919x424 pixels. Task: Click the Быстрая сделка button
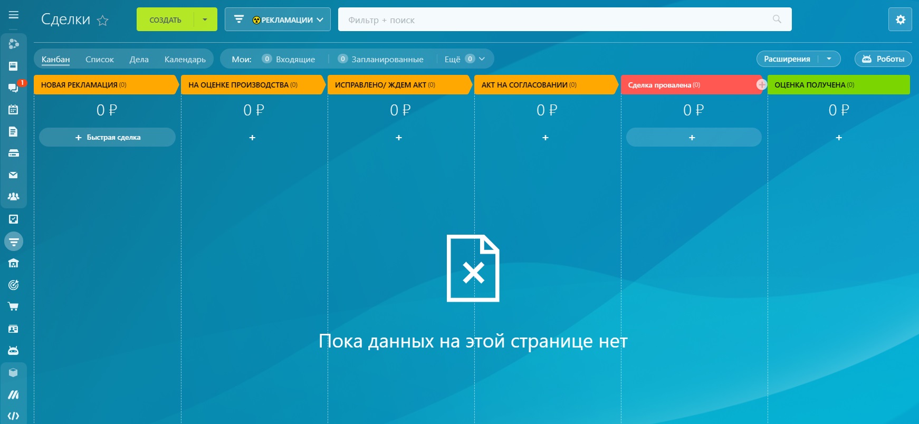pyautogui.click(x=107, y=137)
